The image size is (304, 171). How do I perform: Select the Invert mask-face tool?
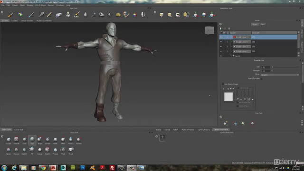click(143, 15)
